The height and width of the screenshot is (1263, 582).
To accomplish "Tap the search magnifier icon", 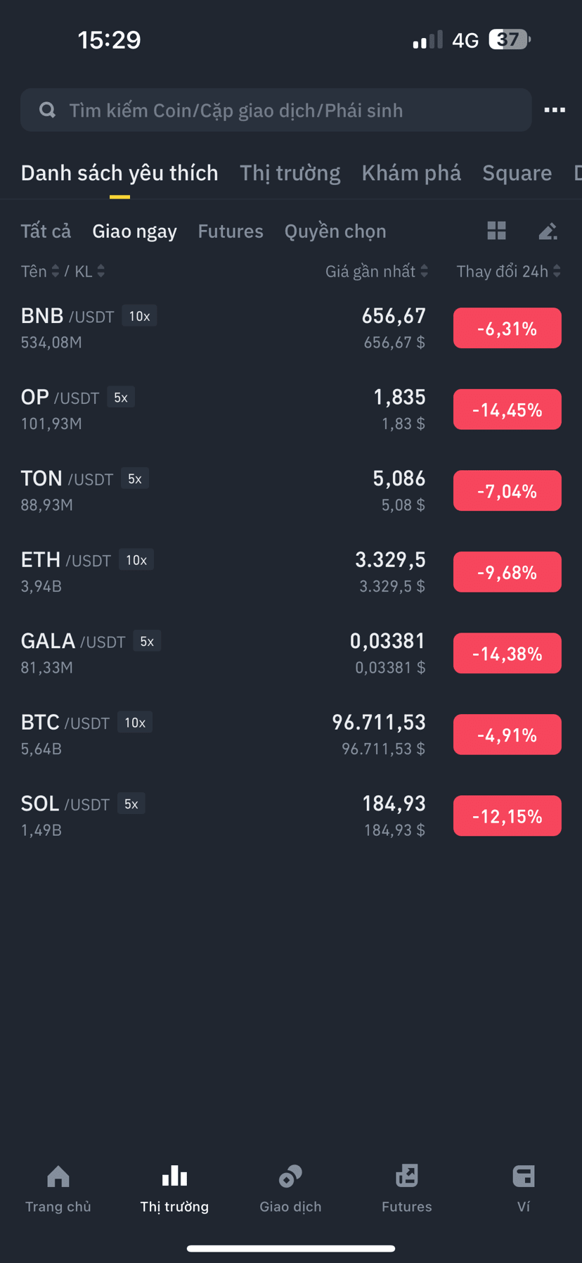I will tap(47, 110).
